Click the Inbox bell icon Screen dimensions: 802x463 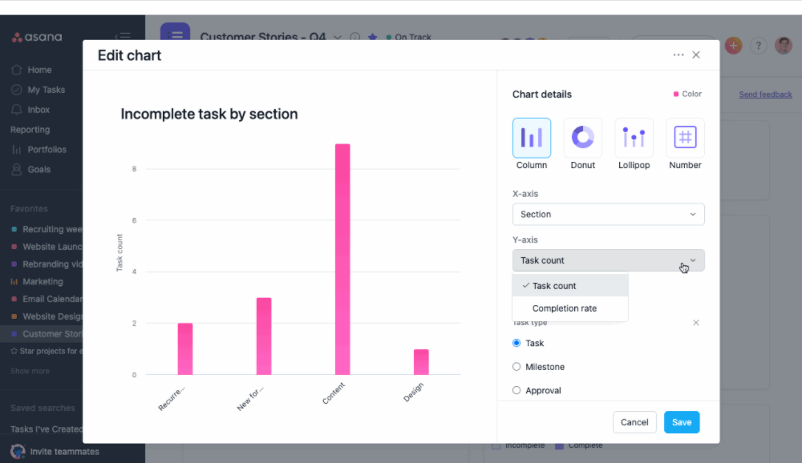[x=16, y=110]
